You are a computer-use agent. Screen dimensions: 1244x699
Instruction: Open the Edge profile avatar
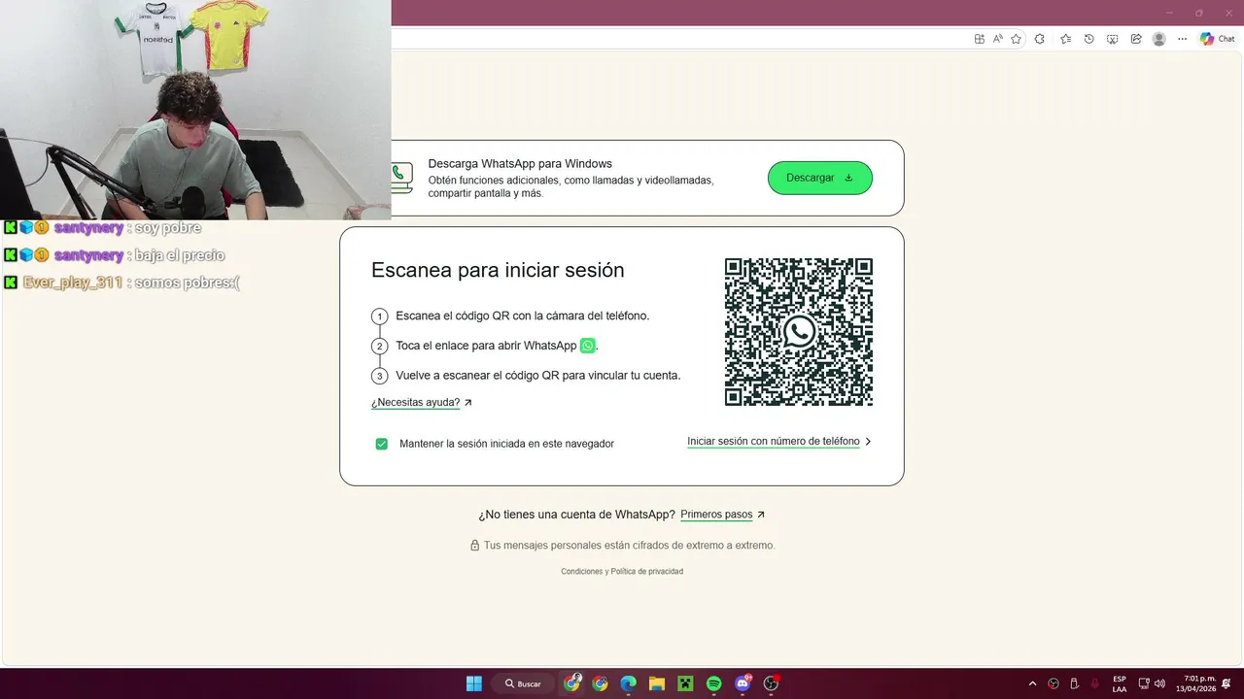(1158, 39)
